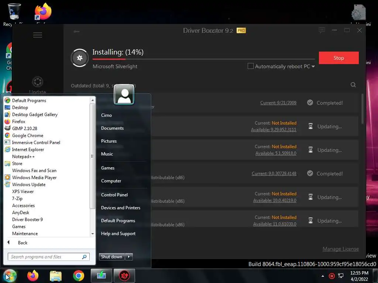Open Pictures in Start menu
The height and width of the screenshot is (283, 378).
coord(109,141)
